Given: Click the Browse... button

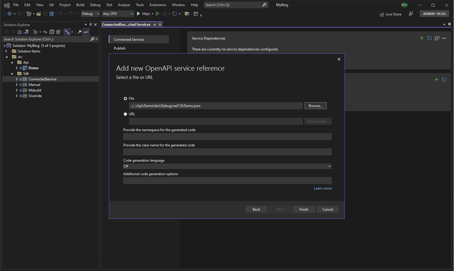Looking at the screenshot, I should pos(315,106).
